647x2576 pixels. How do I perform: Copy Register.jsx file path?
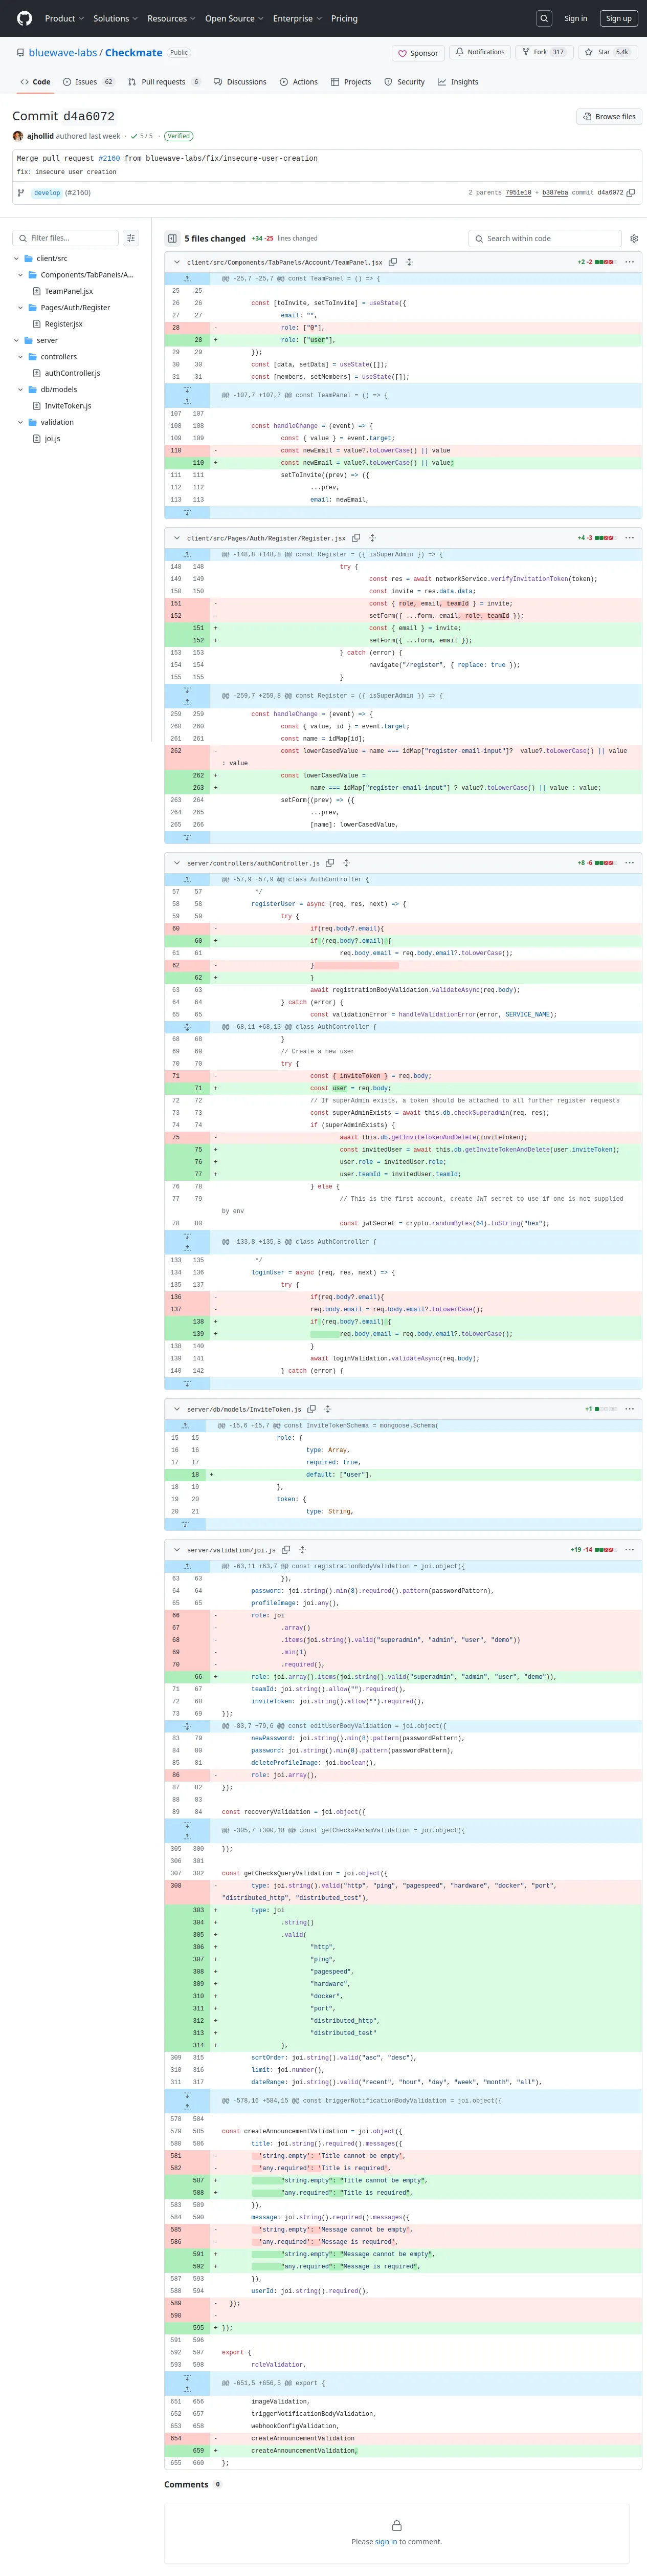tap(356, 538)
